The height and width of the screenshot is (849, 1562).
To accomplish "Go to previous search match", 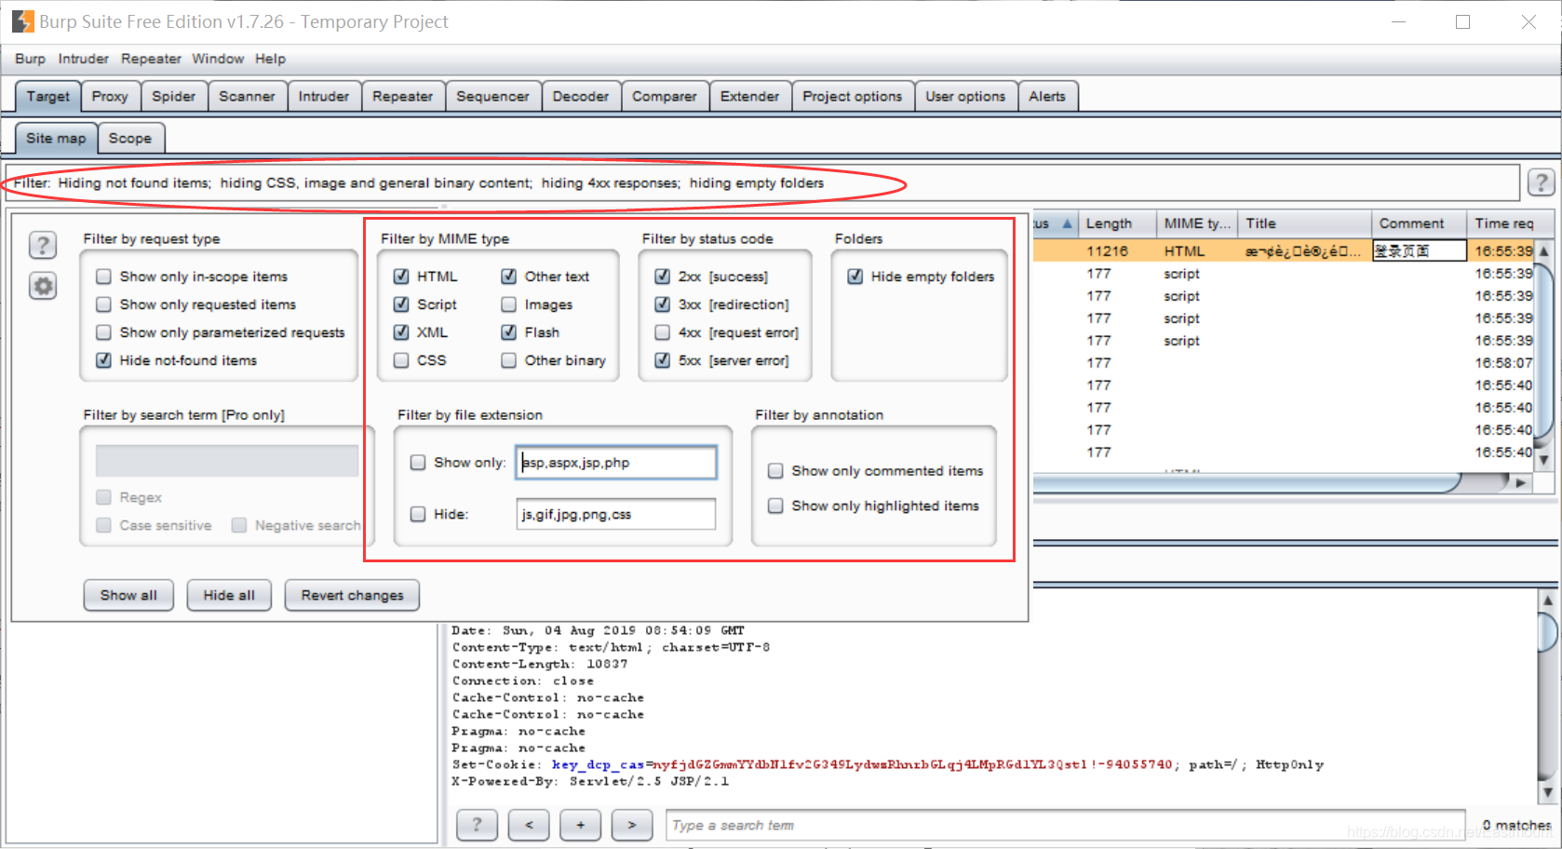I will [529, 825].
